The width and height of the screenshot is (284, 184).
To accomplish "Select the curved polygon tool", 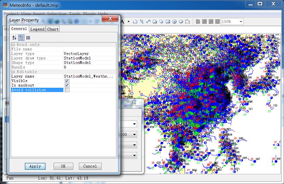I will (161, 21).
